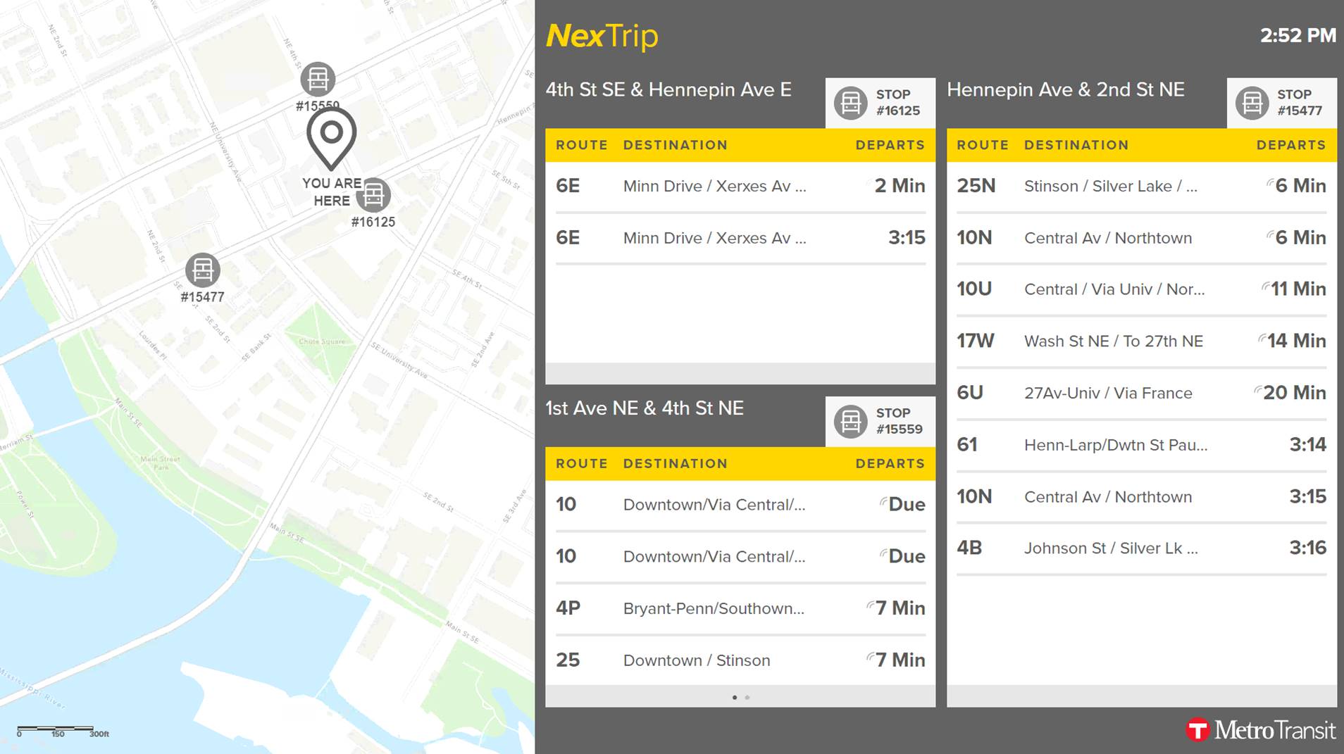1344x754 pixels.
Task: Click the bus icon in Stop #16125 badge
Action: click(850, 103)
